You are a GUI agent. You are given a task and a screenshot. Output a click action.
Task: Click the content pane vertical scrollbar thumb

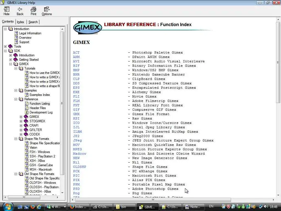click(x=278, y=62)
